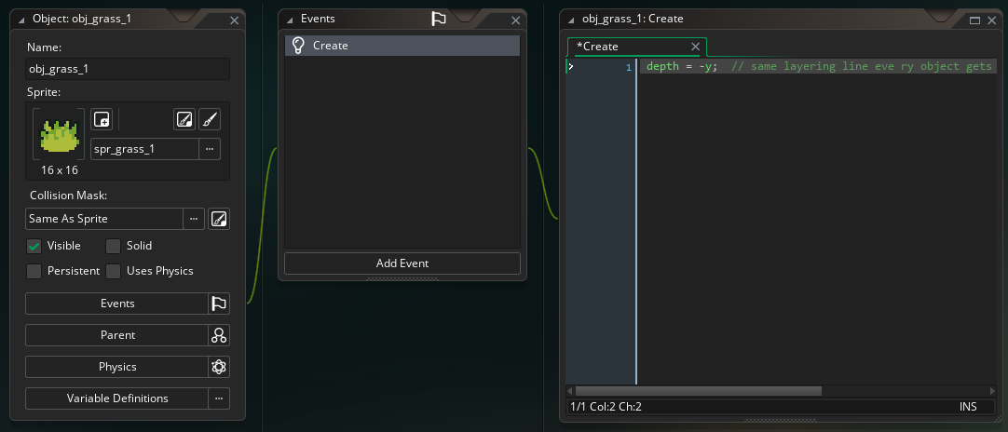This screenshot has height=432, width=1008.
Task: Select the grass sprite preview thumbnail
Action: tap(59, 134)
